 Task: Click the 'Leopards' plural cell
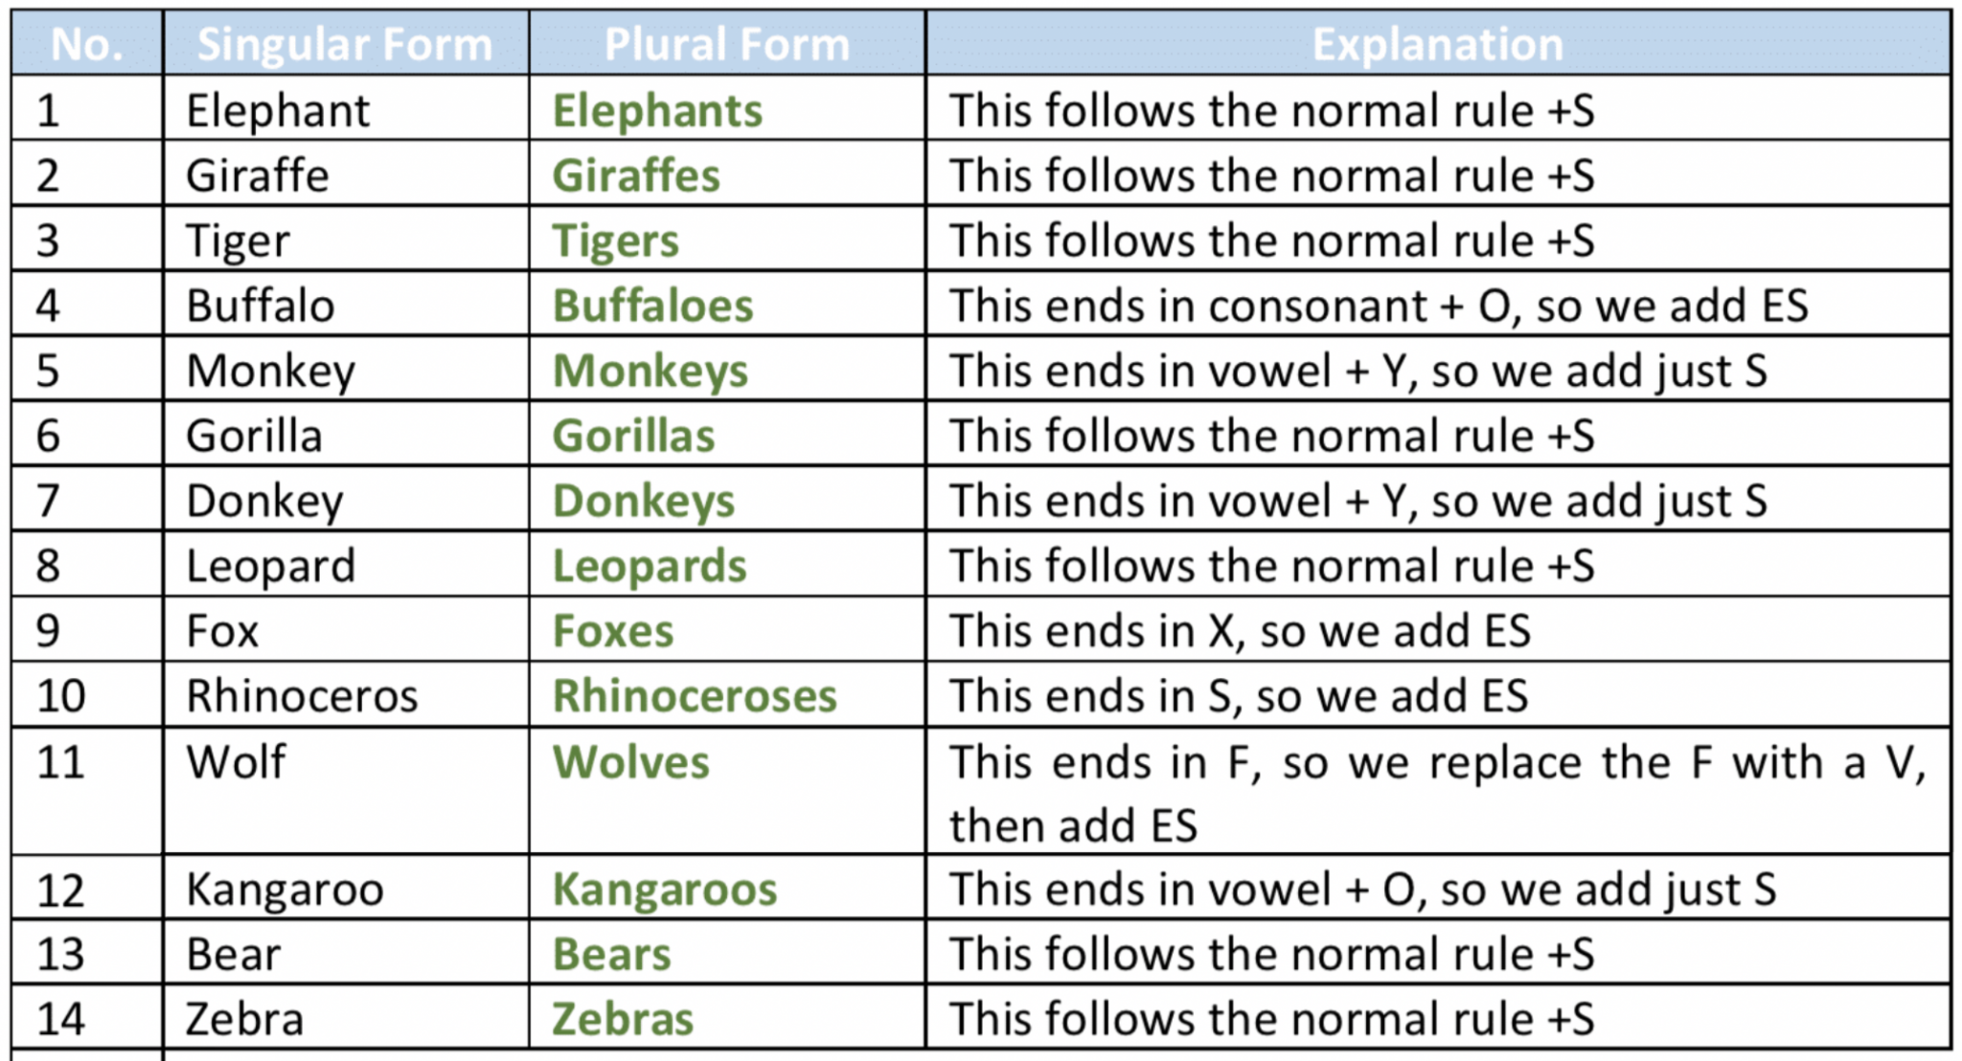pos(727,565)
